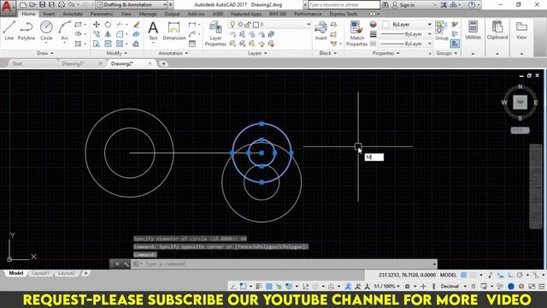Toggle MODEL space button in status bar
The width and height of the screenshot is (547, 308).
point(448,275)
